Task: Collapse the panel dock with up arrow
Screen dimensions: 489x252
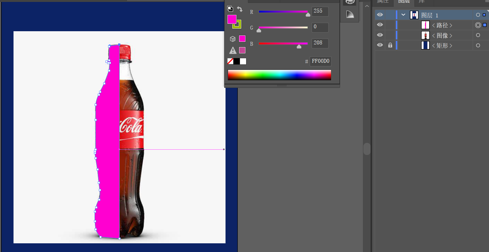Action: 367,5
